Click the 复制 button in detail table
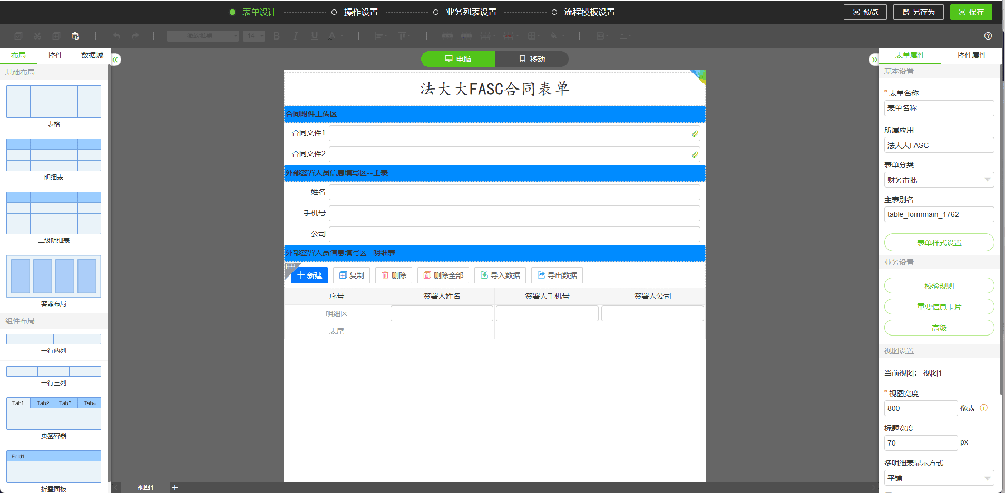Image resolution: width=1005 pixels, height=493 pixels. [x=352, y=275]
